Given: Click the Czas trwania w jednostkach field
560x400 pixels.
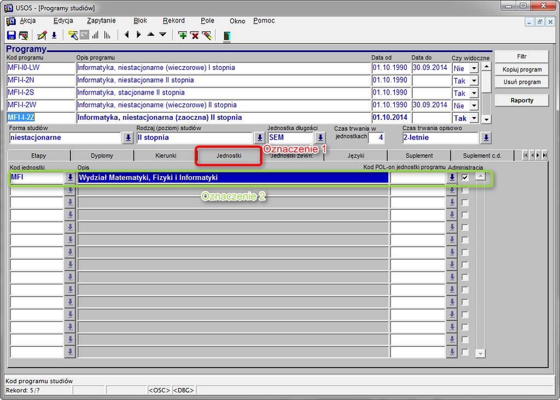Looking at the screenshot, I should 376,138.
